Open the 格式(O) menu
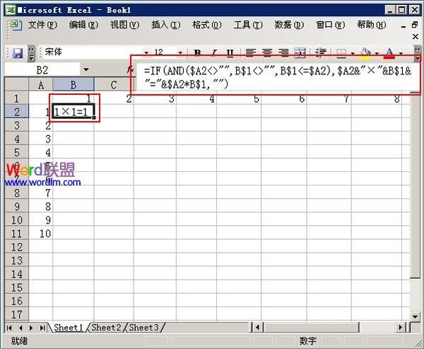 point(207,25)
